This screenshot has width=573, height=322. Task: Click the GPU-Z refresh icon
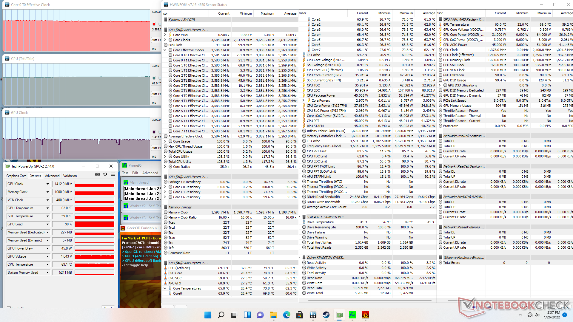coord(105,174)
